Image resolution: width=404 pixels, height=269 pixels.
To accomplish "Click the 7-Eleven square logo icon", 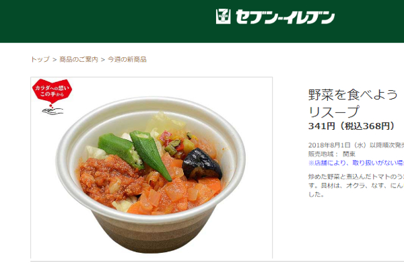I will [223, 16].
